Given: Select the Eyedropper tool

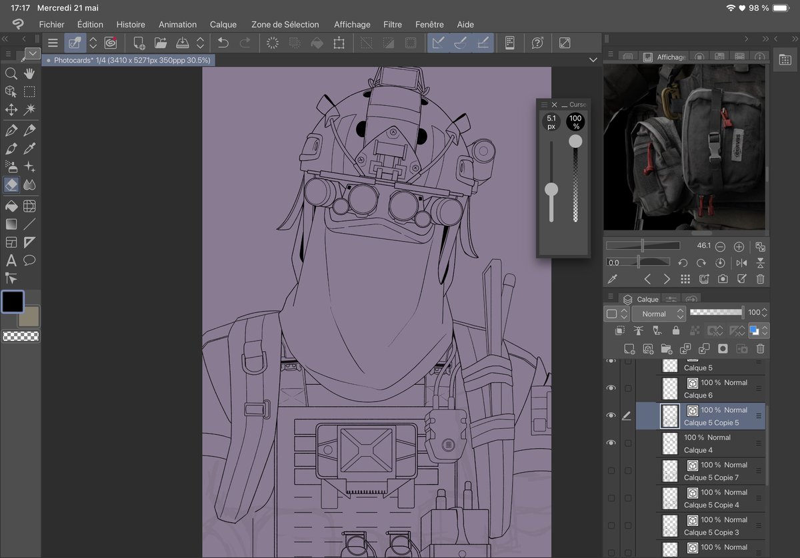Looking at the screenshot, I should point(29,149).
